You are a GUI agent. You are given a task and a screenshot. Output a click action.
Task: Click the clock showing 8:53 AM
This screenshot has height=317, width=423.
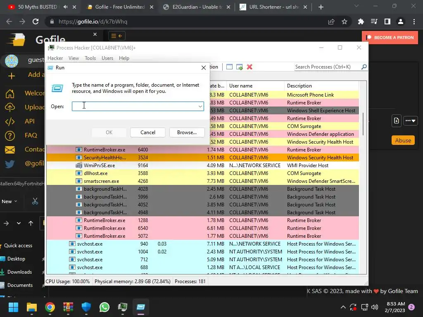coord(394,307)
